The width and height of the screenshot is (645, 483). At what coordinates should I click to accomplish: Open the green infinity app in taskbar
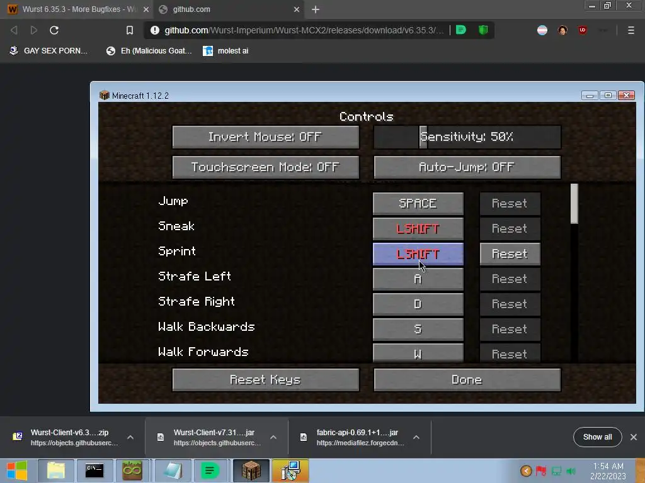click(x=132, y=470)
